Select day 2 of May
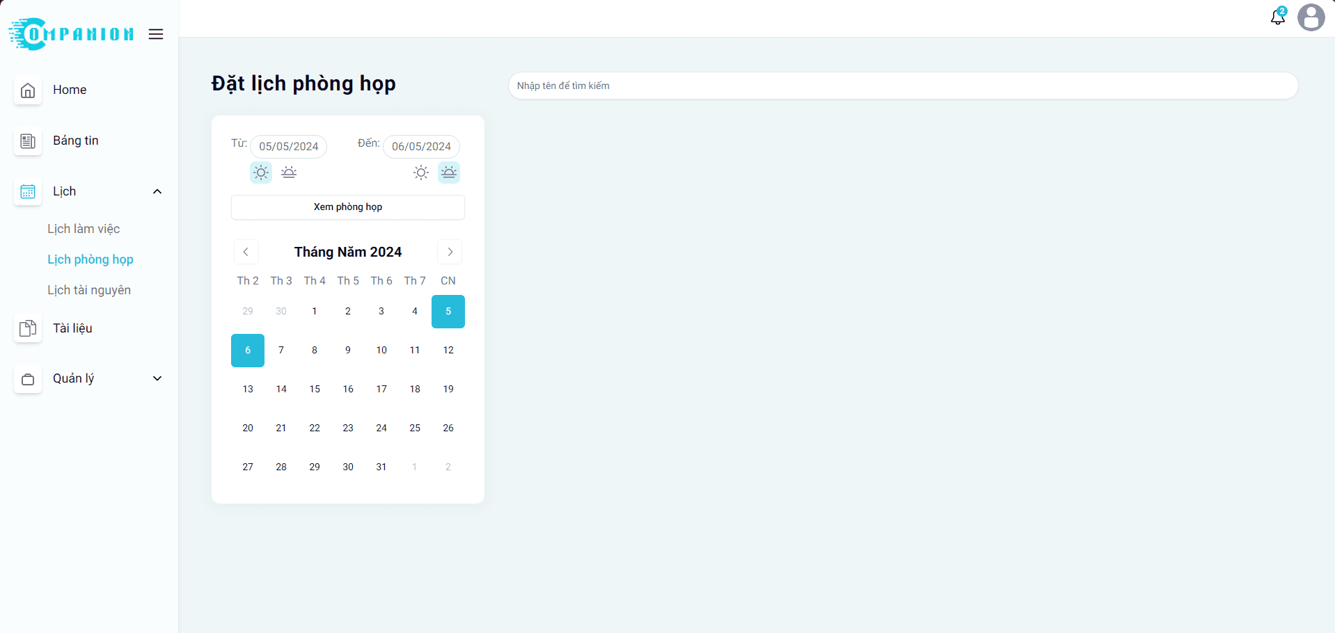Image resolution: width=1335 pixels, height=633 pixels. pyautogui.click(x=348, y=312)
